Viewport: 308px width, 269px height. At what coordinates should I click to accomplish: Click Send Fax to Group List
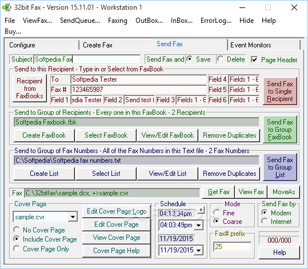tap(280, 167)
